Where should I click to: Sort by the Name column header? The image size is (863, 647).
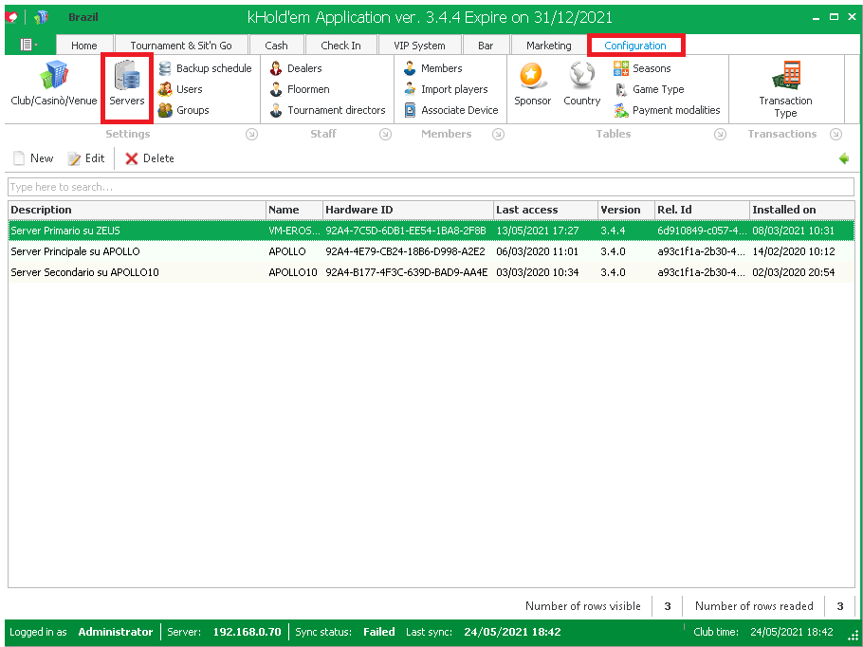tap(294, 210)
